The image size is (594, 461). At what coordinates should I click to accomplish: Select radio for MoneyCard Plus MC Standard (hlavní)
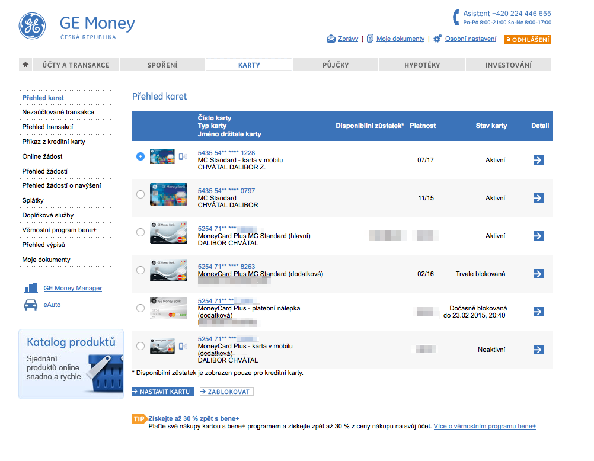coord(140,232)
